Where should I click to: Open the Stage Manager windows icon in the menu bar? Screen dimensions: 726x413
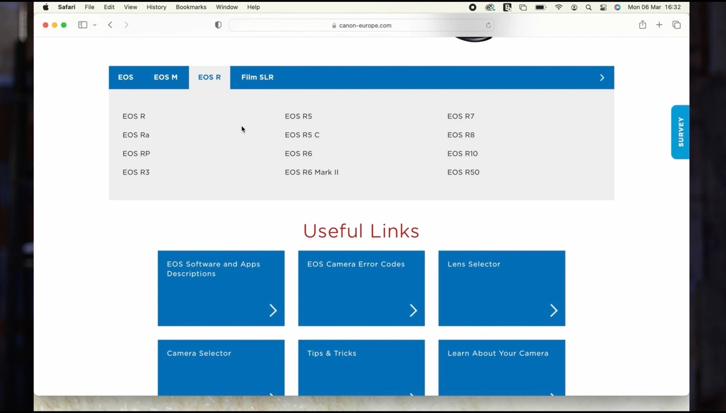coord(523,7)
